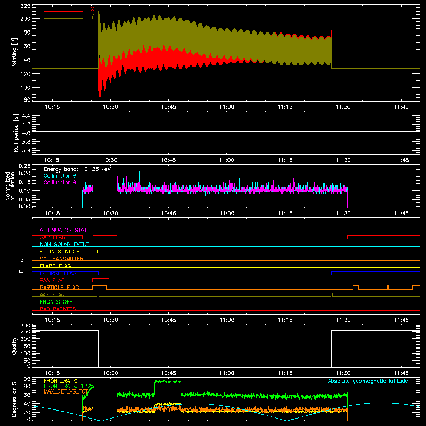Click the 'FRONT_RATIO' yellow legend text

[61, 381]
